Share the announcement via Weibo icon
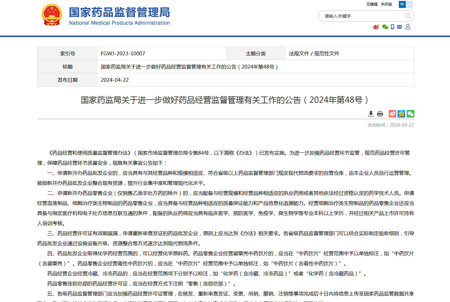450x302 pixels. (x=392, y=114)
